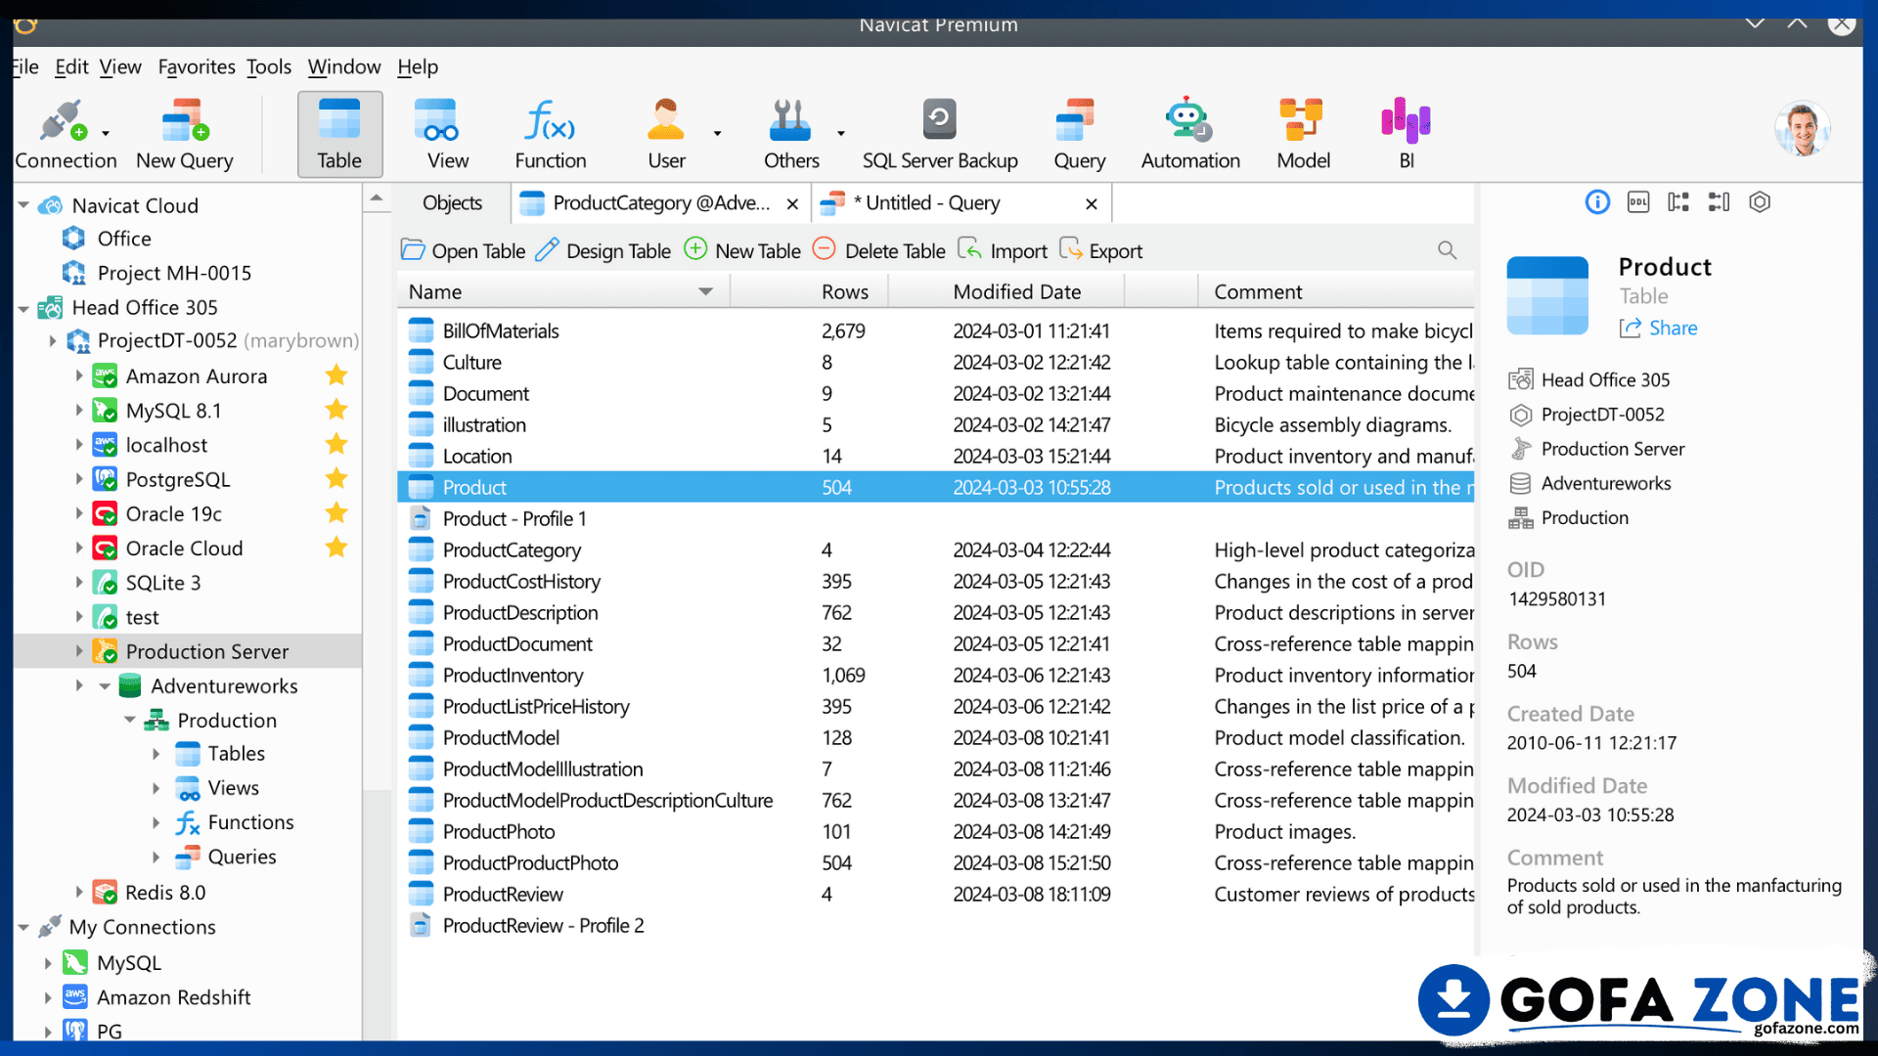Viewport: 1878px width, 1056px height.
Task: Collapse the Head Office 305 node
Action: [23, 308]
